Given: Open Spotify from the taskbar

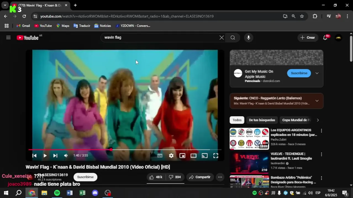Looking at the screenshot, I should click(57, 193).
